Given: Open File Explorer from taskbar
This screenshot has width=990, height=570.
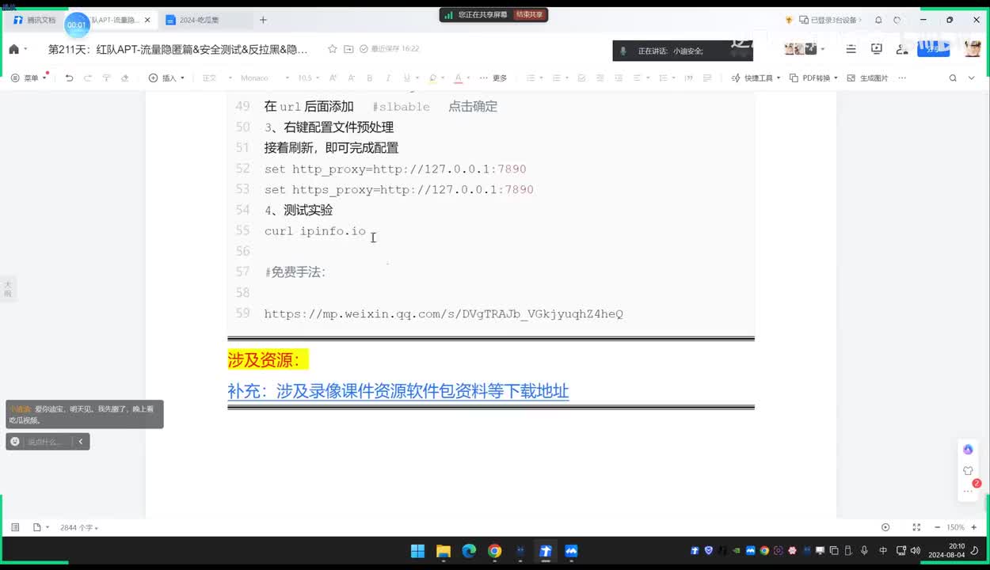Looking at the screenshot, I should pyautogui.click(x=444, y=551).
